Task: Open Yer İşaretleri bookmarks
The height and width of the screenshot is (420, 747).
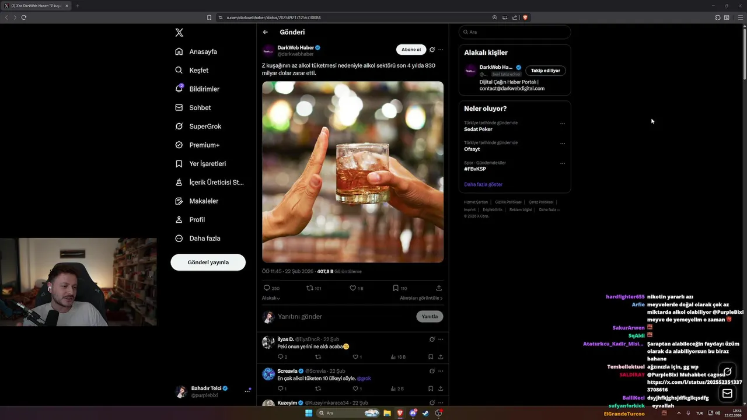Action: pos(200,163)
